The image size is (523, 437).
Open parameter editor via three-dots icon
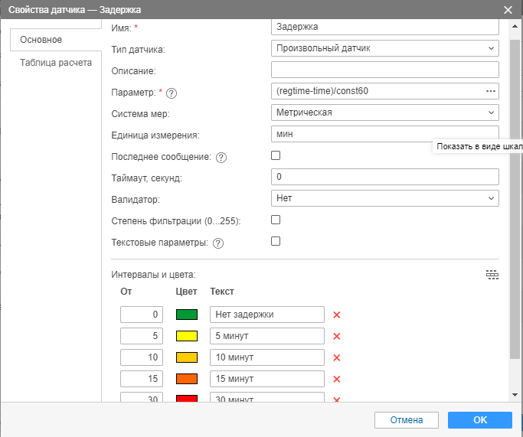click(491, 91)
